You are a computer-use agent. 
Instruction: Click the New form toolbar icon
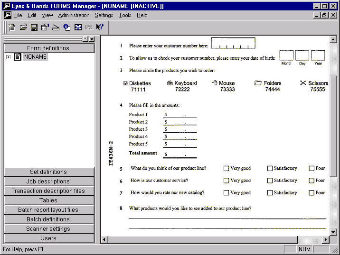point(12,27)
